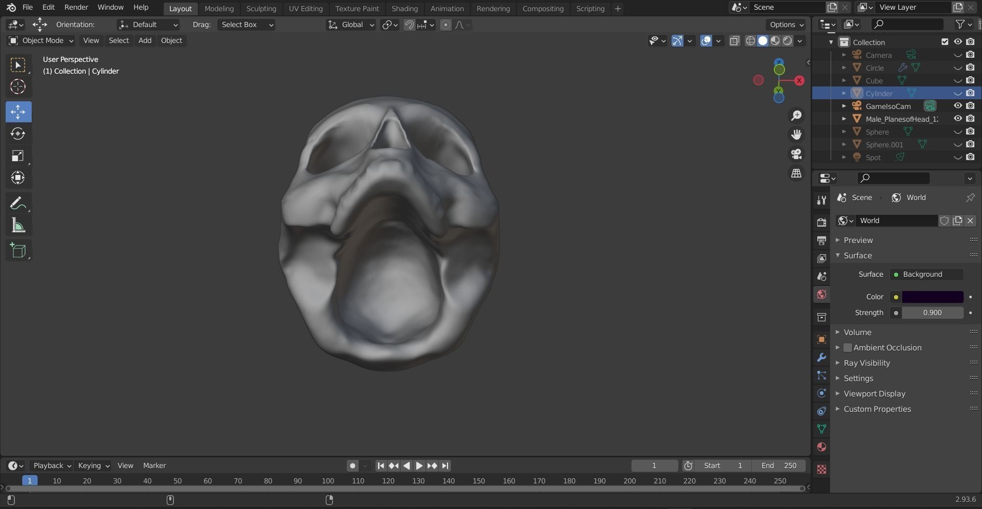Open the Render properties tab
Viewport: 982px width, 509px height.
821,222
